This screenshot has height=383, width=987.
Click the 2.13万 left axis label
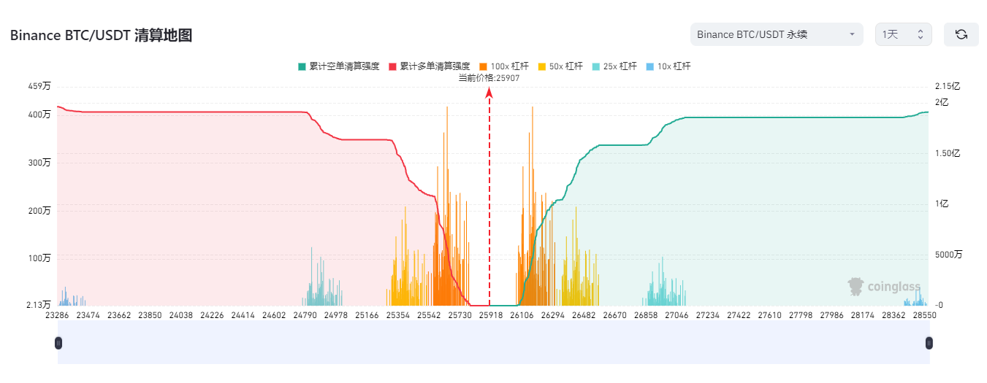pyautogui.click(x=39, y=305)
